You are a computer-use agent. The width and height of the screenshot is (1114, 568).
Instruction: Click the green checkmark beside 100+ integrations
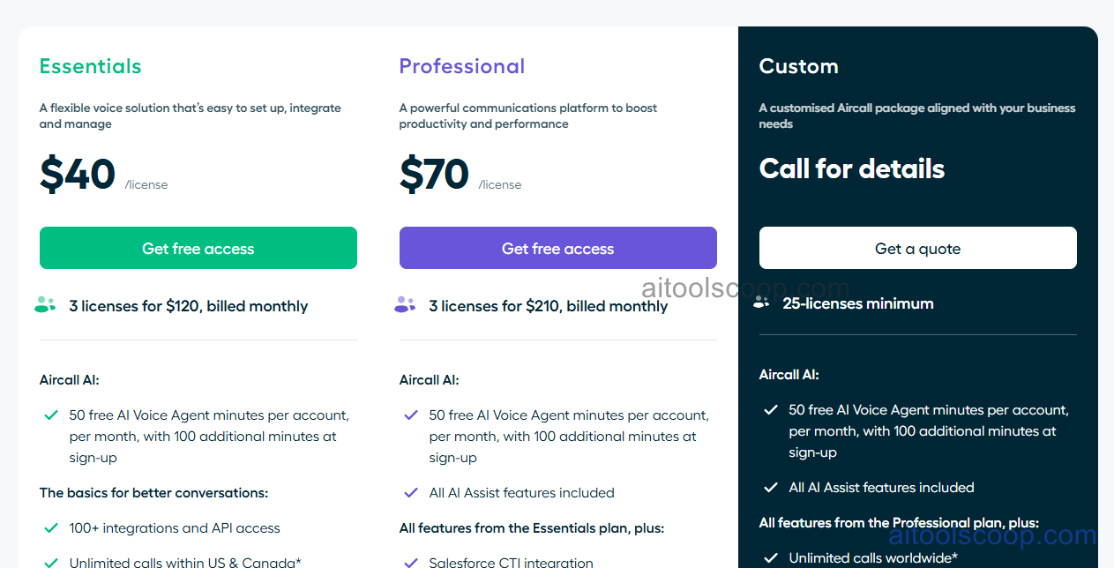(50, 528)
